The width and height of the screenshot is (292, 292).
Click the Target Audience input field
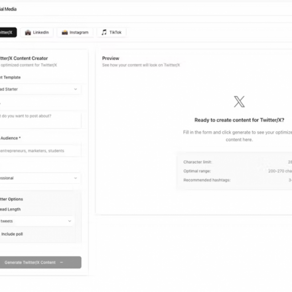coord(40,151)
